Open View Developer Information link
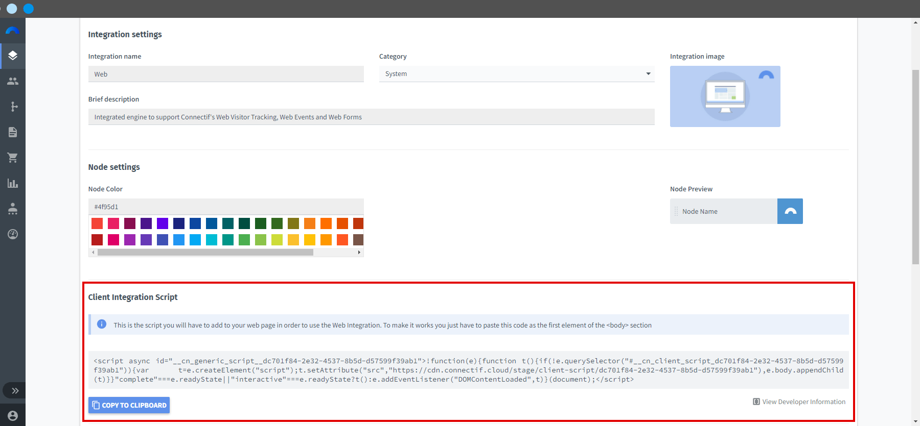920x426 pixels. click(799, 402)
